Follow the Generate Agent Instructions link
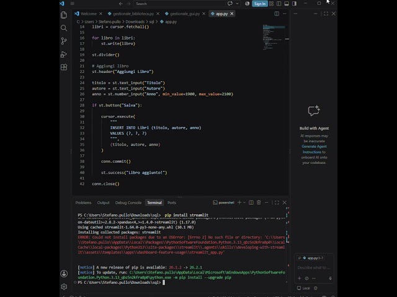This screenshot has width=397, height=297. [x=314, y=149]
